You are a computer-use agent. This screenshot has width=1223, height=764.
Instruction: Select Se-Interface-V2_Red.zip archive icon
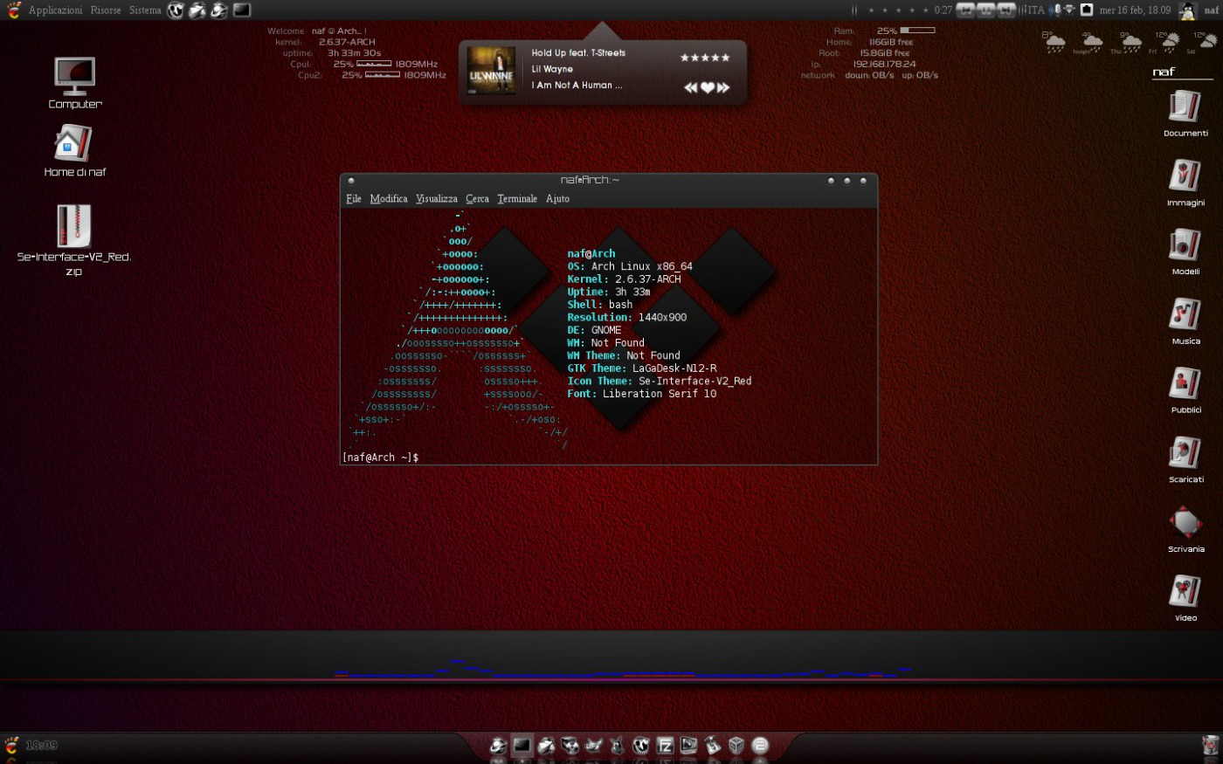coord(74,240)
